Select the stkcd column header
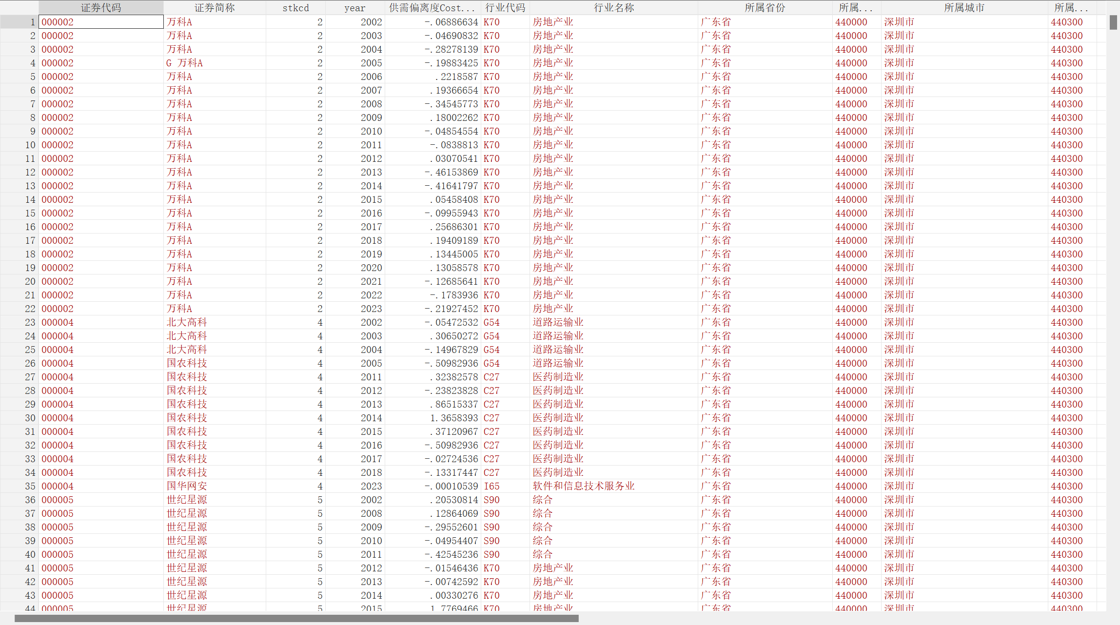1120x625 pixels. tap(295, 8)
